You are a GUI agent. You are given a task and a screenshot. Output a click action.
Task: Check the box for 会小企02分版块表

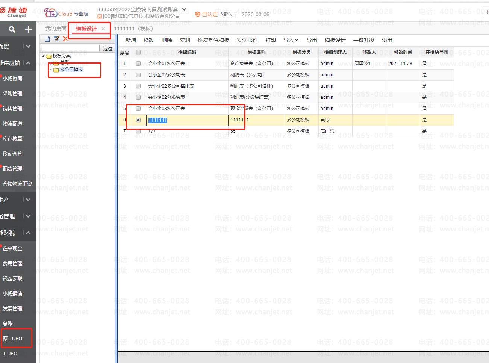point(138,97)
